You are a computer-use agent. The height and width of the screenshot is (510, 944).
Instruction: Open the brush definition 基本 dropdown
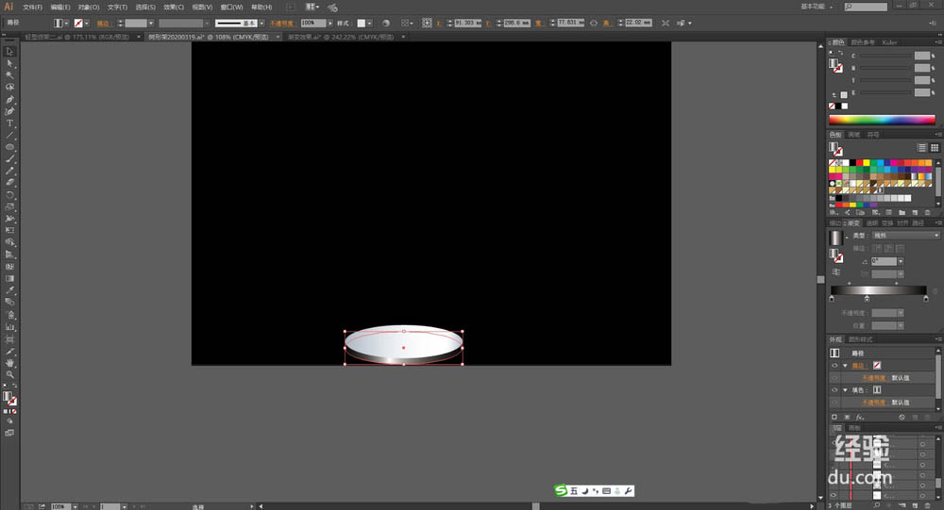261,23
